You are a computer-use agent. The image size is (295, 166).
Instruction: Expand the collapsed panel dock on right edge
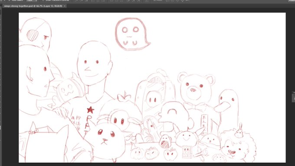294,92
